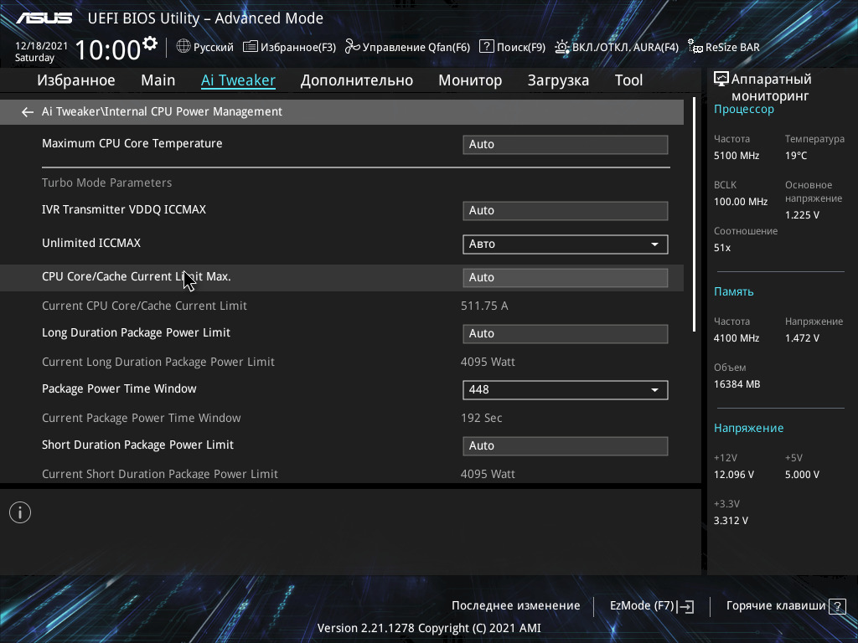
Task: Click the Long Duration Package Power Limit field
Action: [566, 333]
